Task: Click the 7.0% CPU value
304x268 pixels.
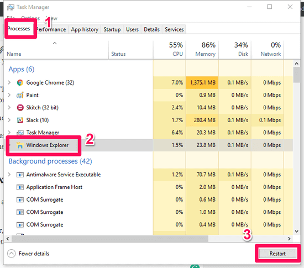Action: click(177, 83)
